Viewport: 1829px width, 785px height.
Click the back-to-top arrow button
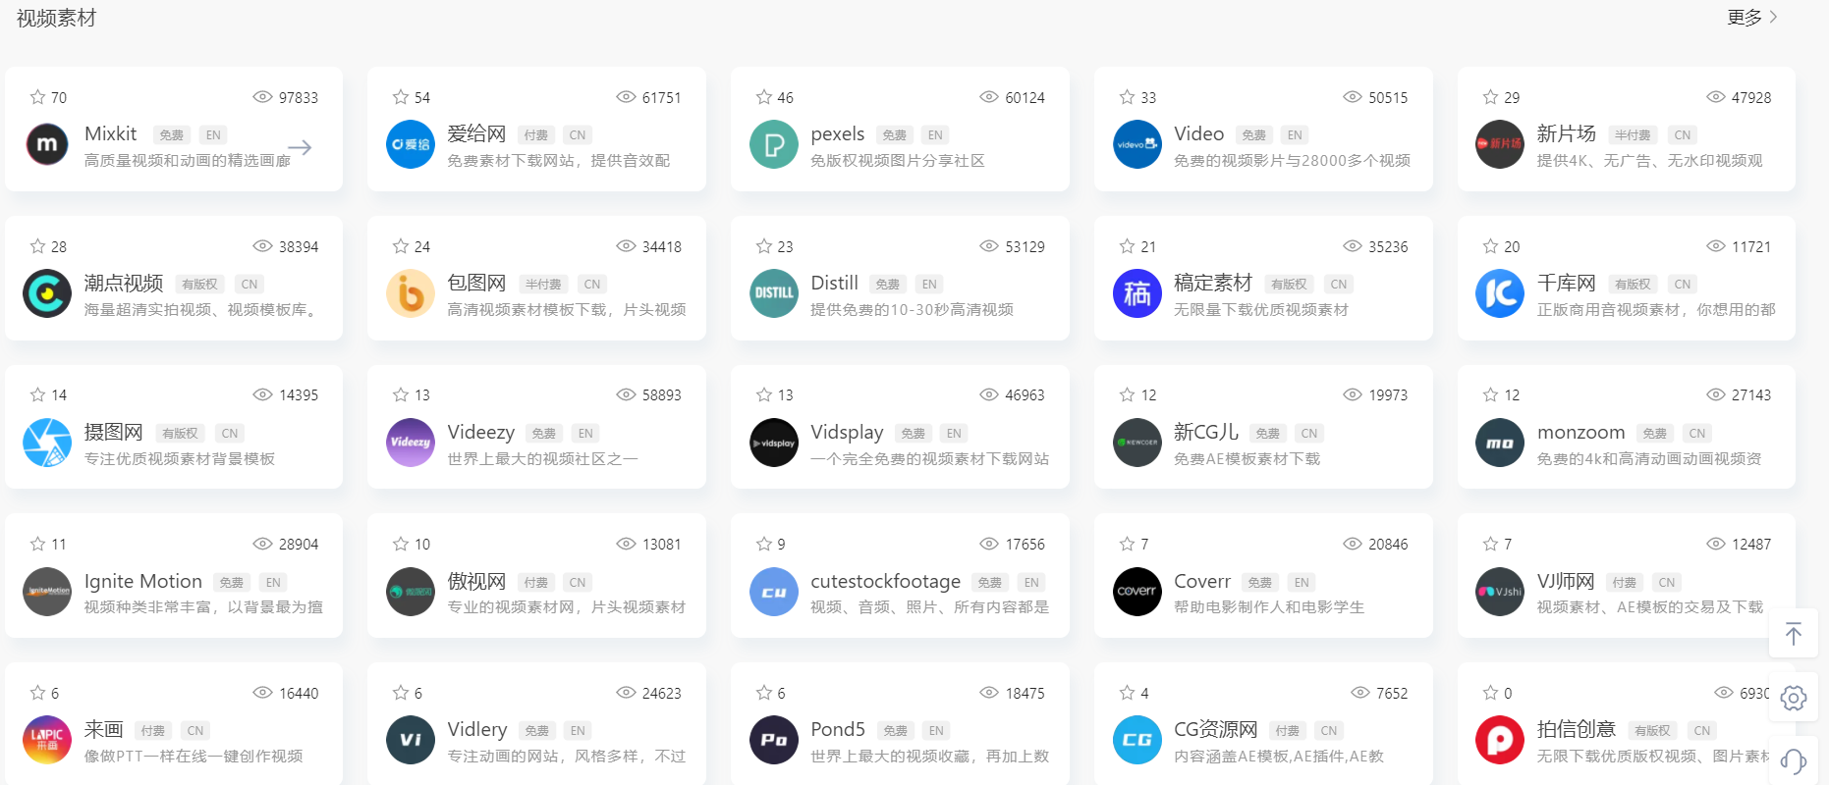click(x=1794, y=634)
